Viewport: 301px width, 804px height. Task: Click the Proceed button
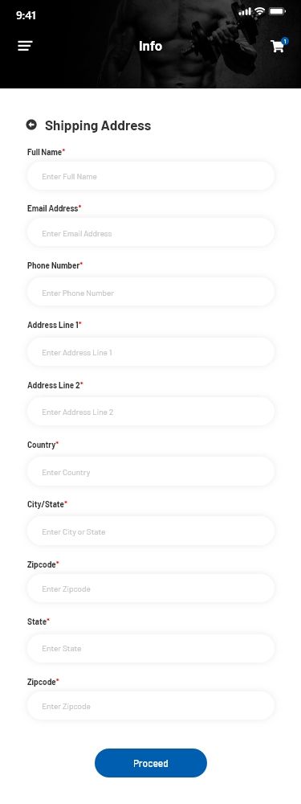pos(151,763)
